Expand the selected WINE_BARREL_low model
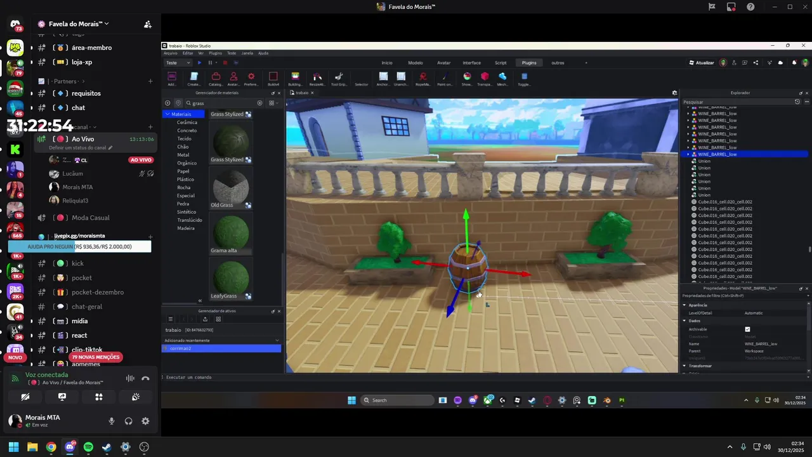 (x=688, y=154)
